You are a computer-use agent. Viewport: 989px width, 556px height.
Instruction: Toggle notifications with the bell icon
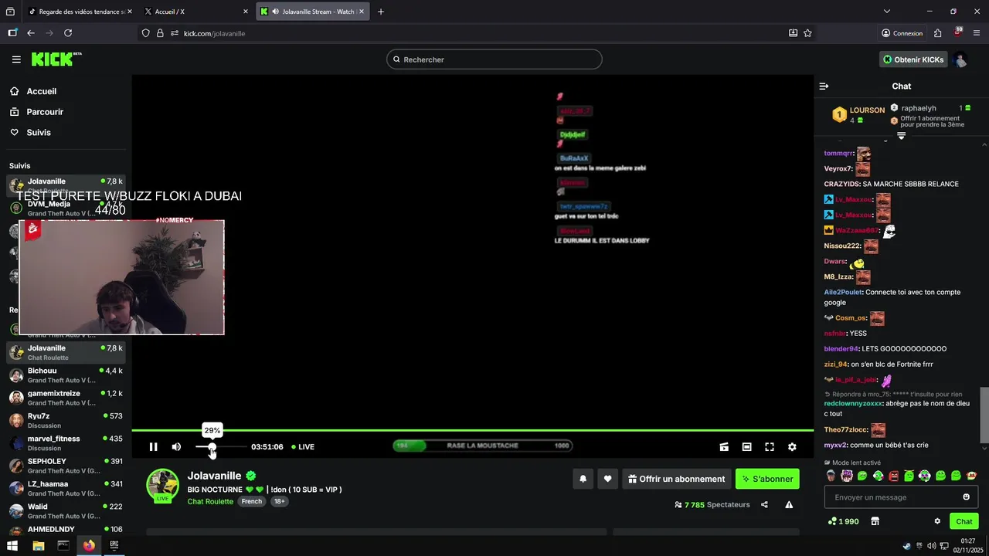pos(583,479)
